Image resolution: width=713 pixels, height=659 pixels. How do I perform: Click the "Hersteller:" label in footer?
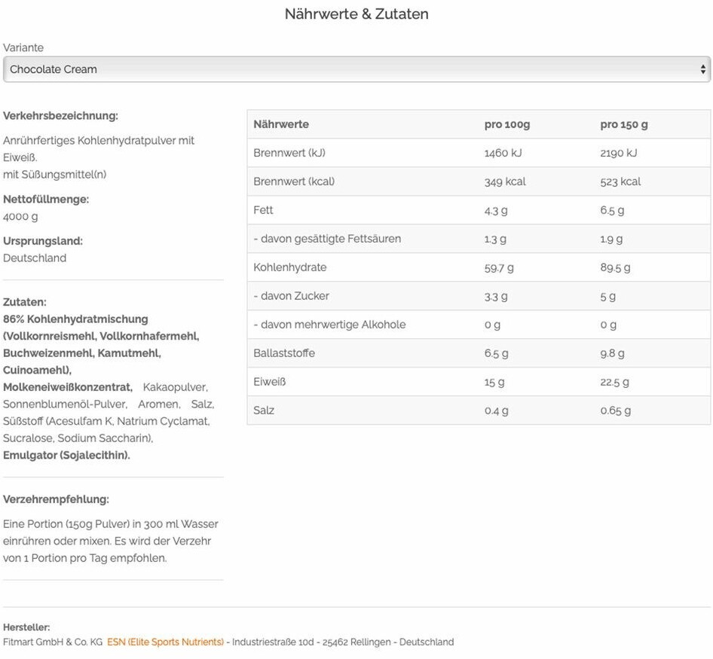click(x=26, y=627)
